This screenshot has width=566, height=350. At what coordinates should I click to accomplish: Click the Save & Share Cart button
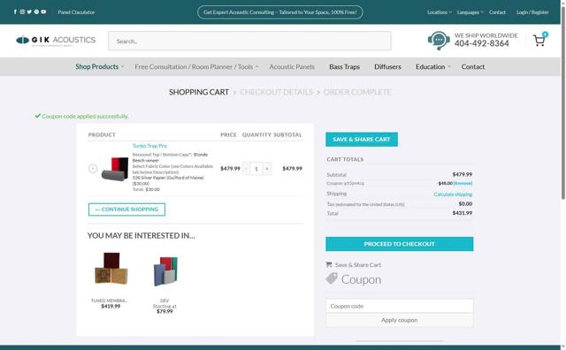362,140
